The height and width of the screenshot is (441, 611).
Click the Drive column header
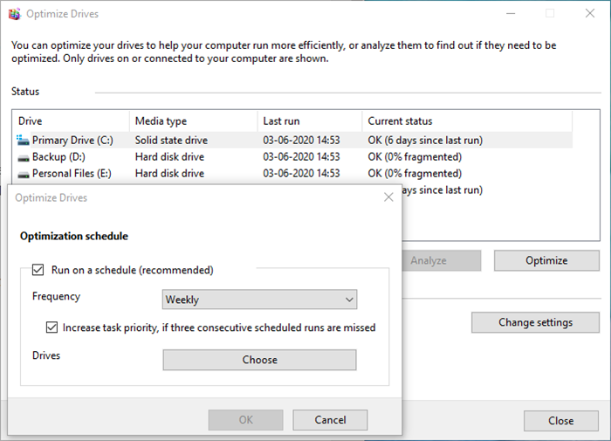click(x=72, y=121)
